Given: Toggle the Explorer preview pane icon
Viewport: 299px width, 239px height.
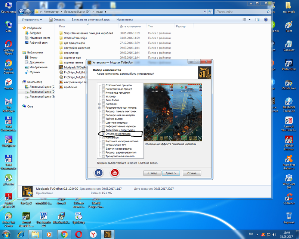Looking at the screenshot, I should 257,20.
